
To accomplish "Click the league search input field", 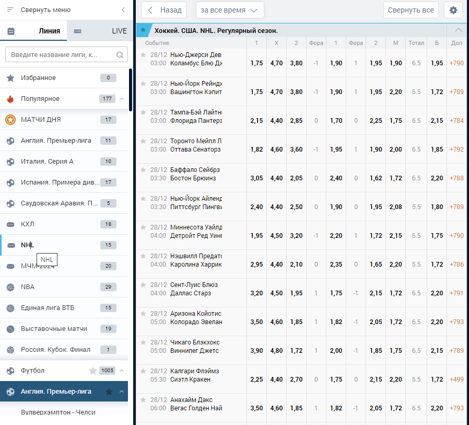I will click(x=66, y=55).
